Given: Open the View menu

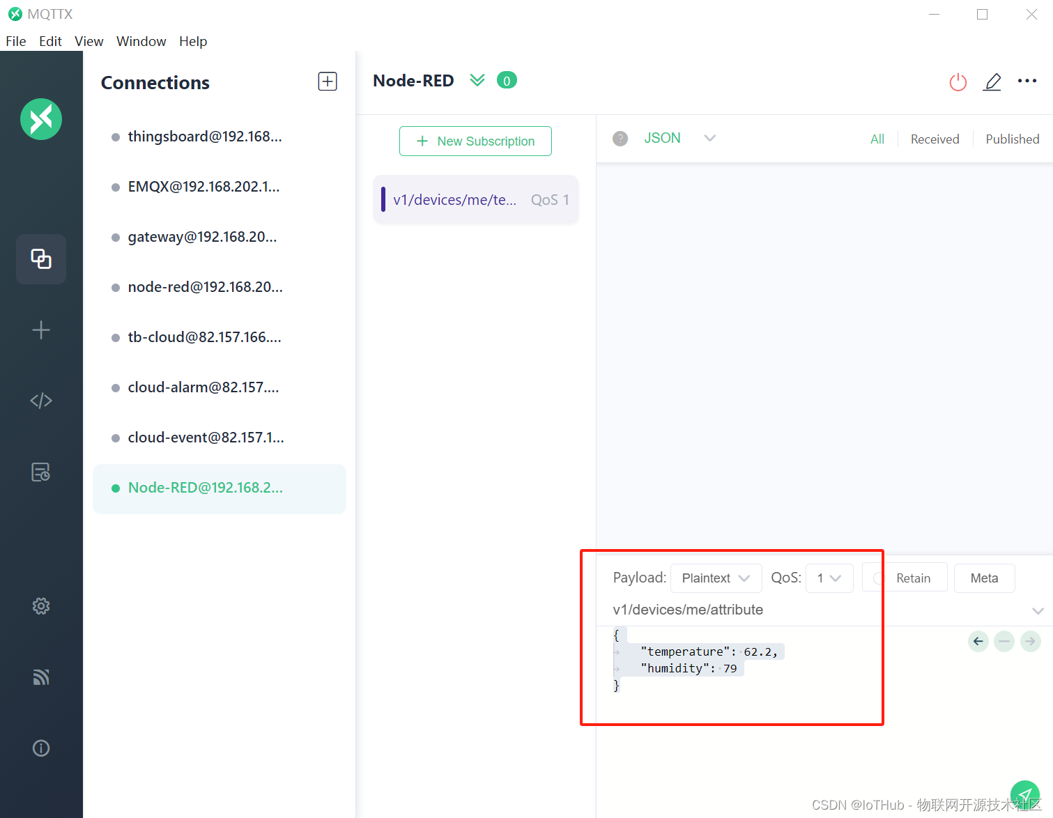Looking at the screenshot, I should [x=89, y=41].
